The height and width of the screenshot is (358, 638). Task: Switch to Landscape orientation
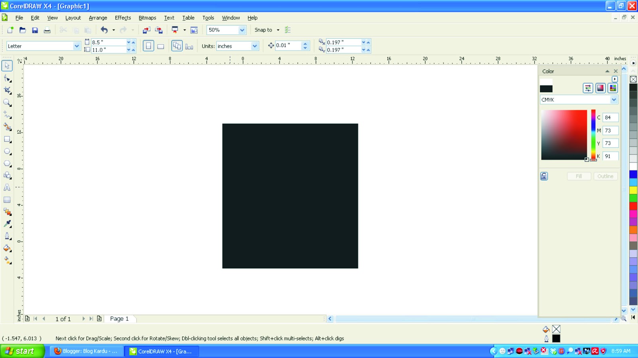pos(161,46)
